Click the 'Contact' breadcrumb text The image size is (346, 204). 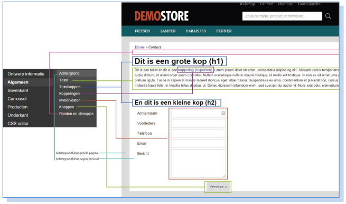click(155, 47)
